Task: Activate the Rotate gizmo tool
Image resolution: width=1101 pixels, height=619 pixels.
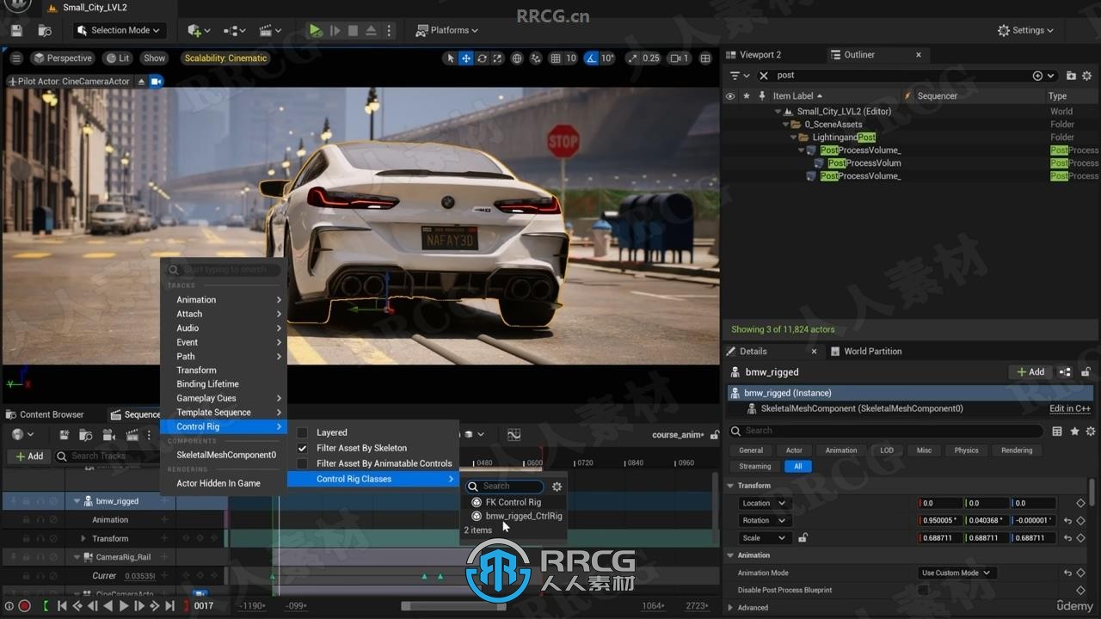Action: 483,58
